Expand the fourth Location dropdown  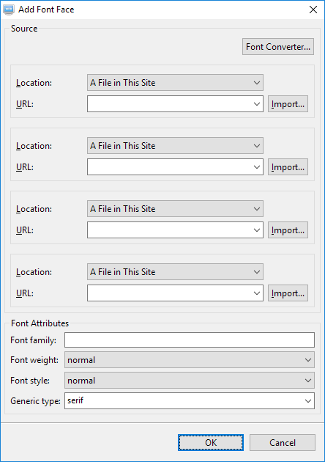175,271
